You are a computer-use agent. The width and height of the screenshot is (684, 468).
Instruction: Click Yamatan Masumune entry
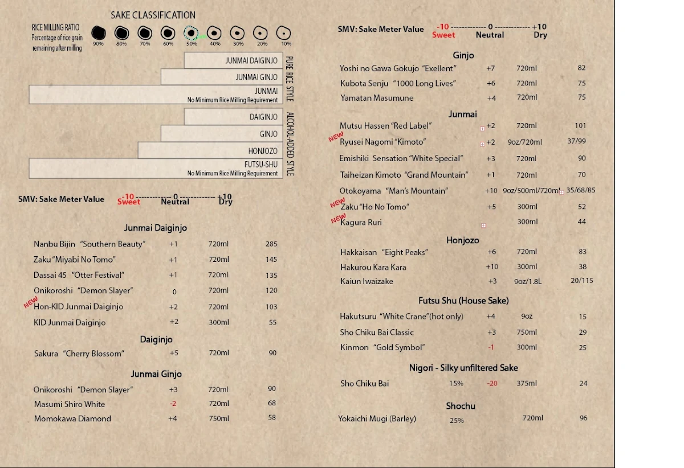pyautogui.click(x=377, y=98)
